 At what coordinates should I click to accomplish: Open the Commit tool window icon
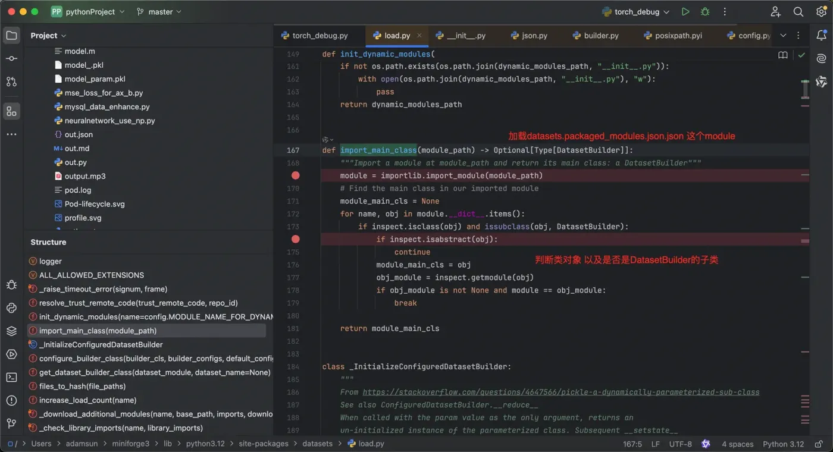pyautogui.click(x=11, y=58)
